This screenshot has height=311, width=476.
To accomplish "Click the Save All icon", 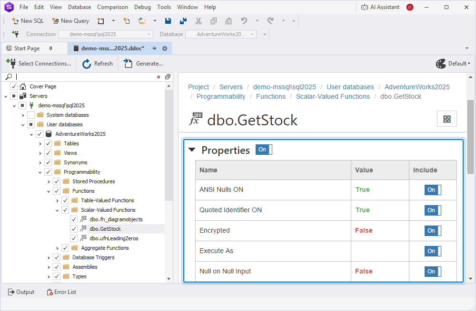I will coord(183,21).
